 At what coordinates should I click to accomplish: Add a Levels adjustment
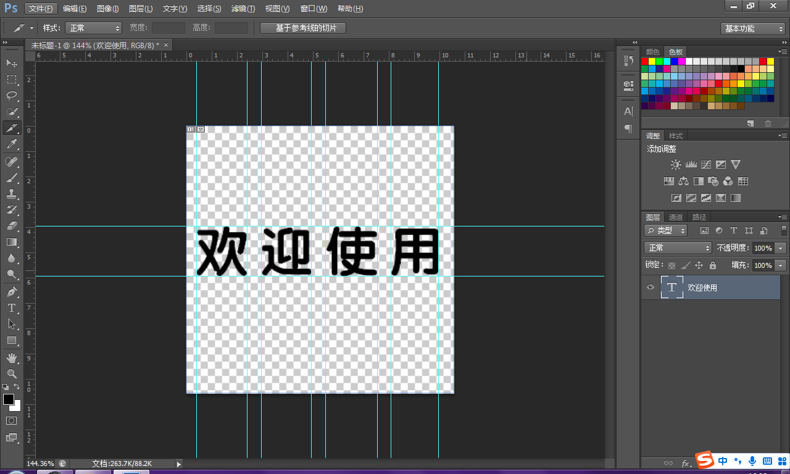[691, 165]
